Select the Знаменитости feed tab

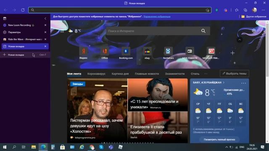click(x=175, y=74)
